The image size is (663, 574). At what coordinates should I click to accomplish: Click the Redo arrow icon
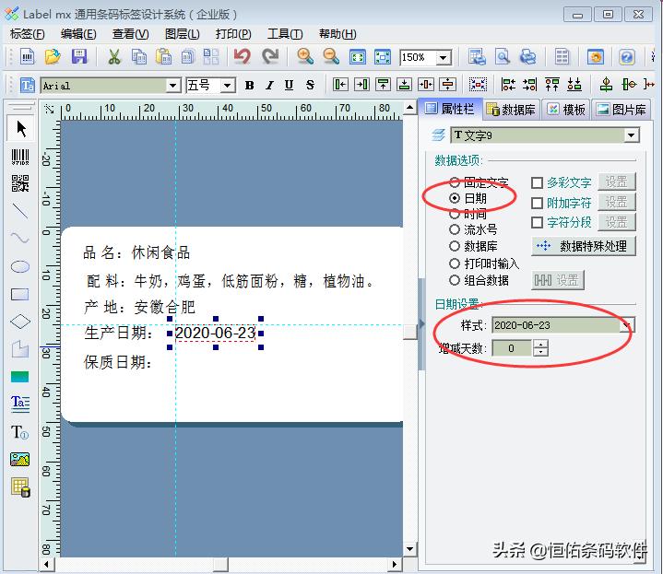click(x=270, y=56)
